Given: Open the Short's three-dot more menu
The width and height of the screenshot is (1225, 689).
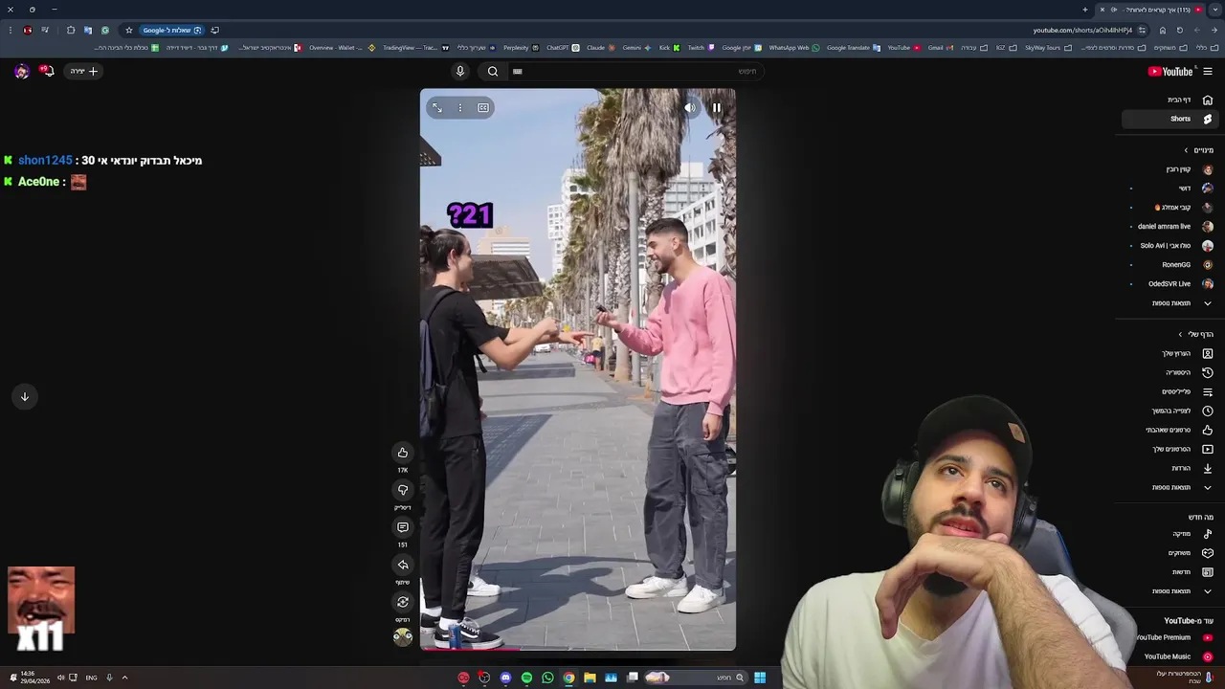Looking at the screenshot, I should click(x=460, y=108).
